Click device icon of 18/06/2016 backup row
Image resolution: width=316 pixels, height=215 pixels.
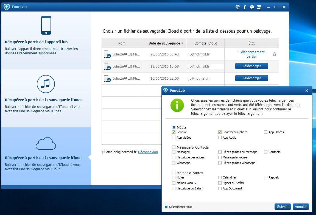(107, 66)
